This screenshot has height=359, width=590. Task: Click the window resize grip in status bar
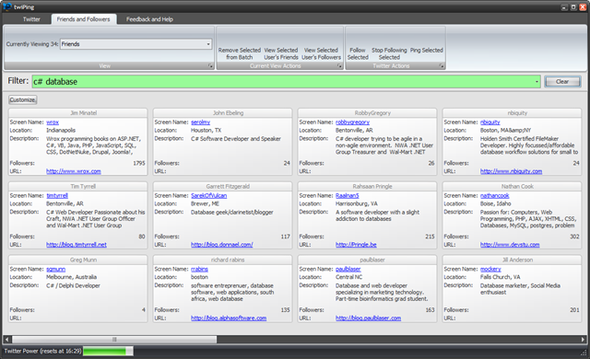coord(584,353)
